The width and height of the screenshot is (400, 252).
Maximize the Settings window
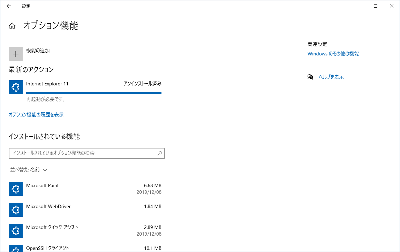click(x=376, y=6)
